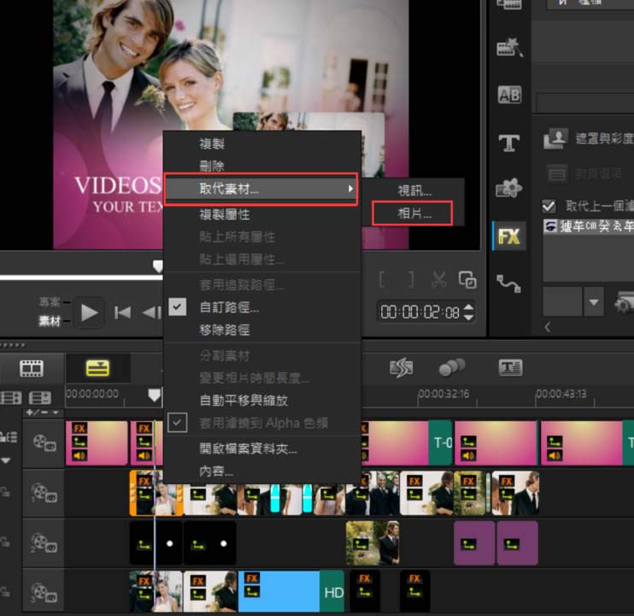
Task: Adjust timecode with the spinner arrows
Action: (468, 312)
